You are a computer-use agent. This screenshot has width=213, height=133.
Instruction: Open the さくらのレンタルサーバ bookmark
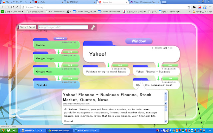click(x=134, y=12)
